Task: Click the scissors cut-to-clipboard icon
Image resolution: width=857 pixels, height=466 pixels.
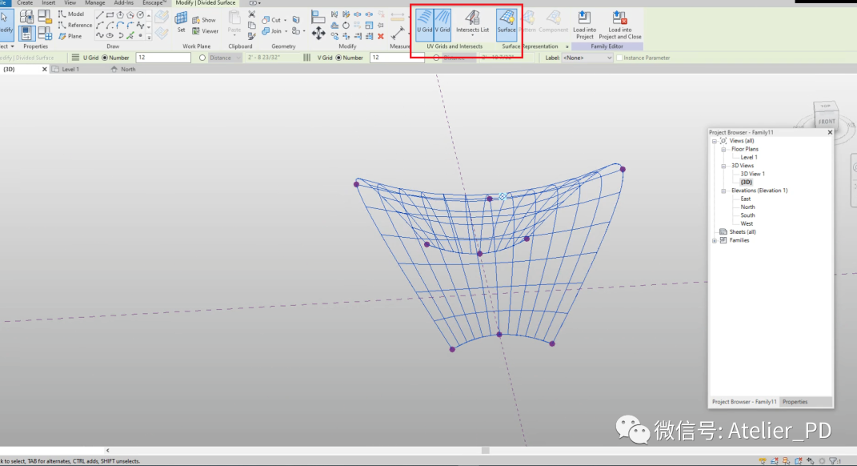Action: pos(251,14)
